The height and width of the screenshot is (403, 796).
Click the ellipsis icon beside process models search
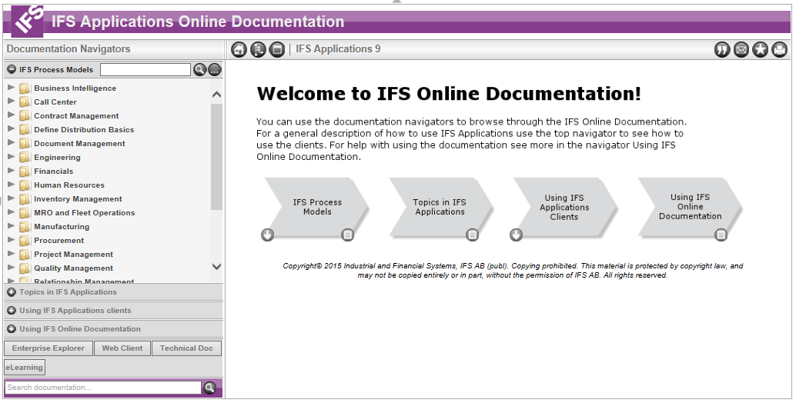point(215,70)
